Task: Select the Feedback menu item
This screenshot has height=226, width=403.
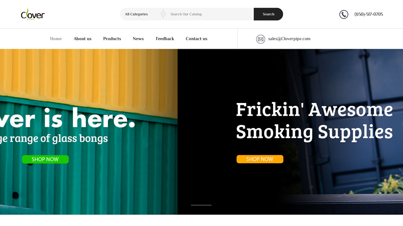Action: click(165, 39)
